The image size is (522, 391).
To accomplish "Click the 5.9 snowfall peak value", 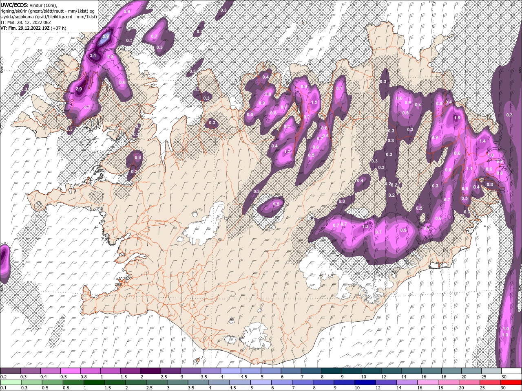I will click(106, 37).
